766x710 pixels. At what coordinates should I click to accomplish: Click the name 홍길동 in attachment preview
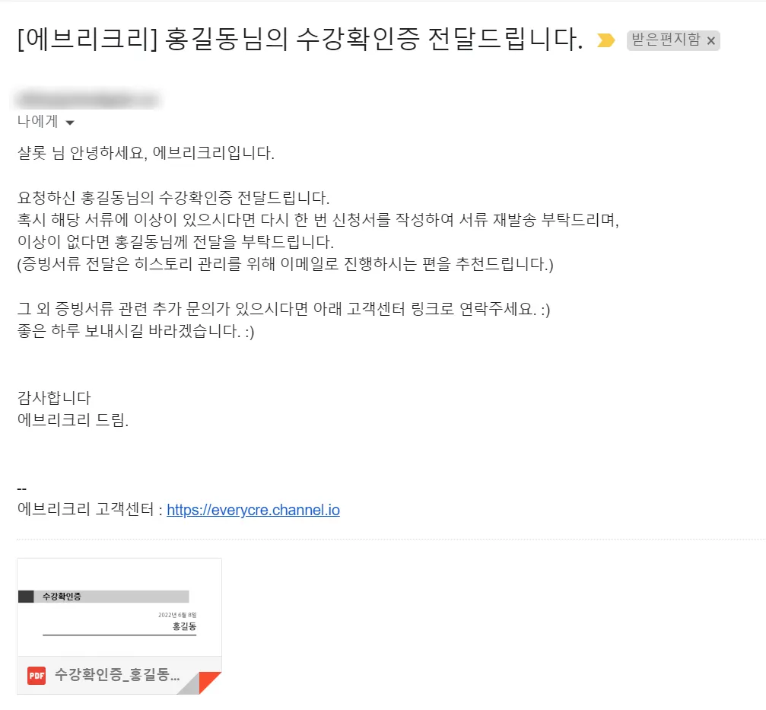(x=184, y=626)
